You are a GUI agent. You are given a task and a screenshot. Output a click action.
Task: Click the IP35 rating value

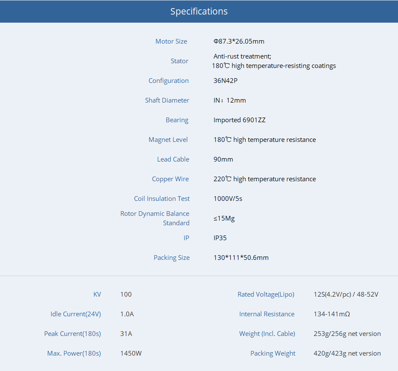point(220,238)
